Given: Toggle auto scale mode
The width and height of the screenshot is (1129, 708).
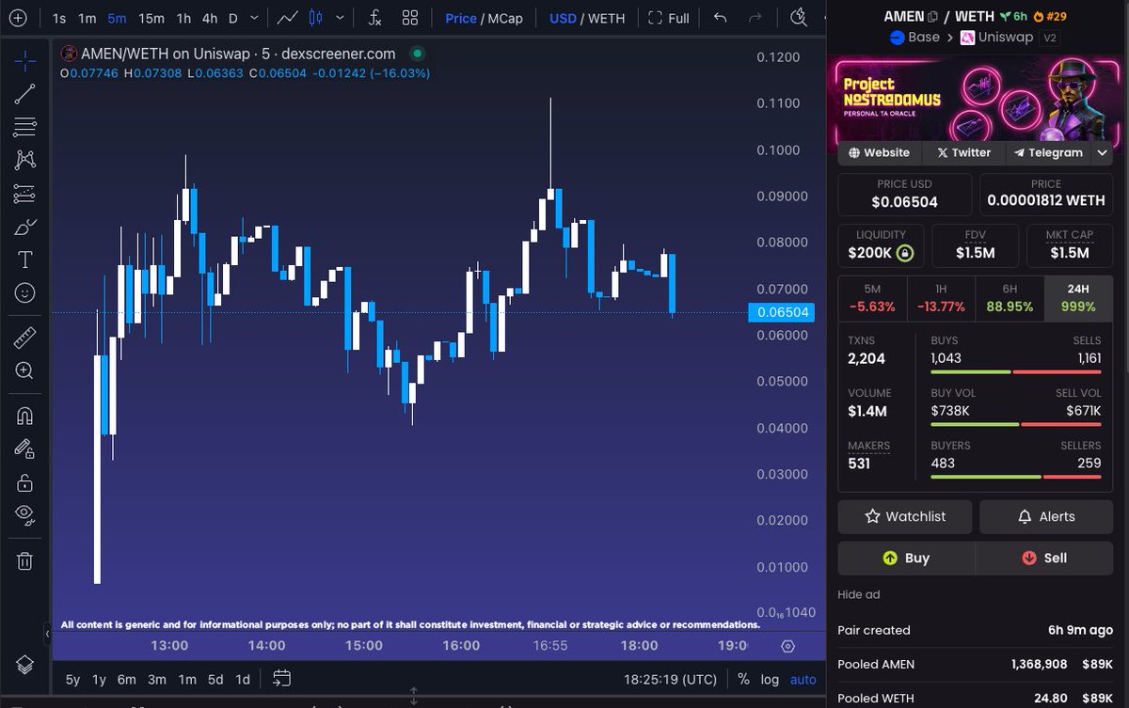Looking at the screenshot, I should point(803,679).
